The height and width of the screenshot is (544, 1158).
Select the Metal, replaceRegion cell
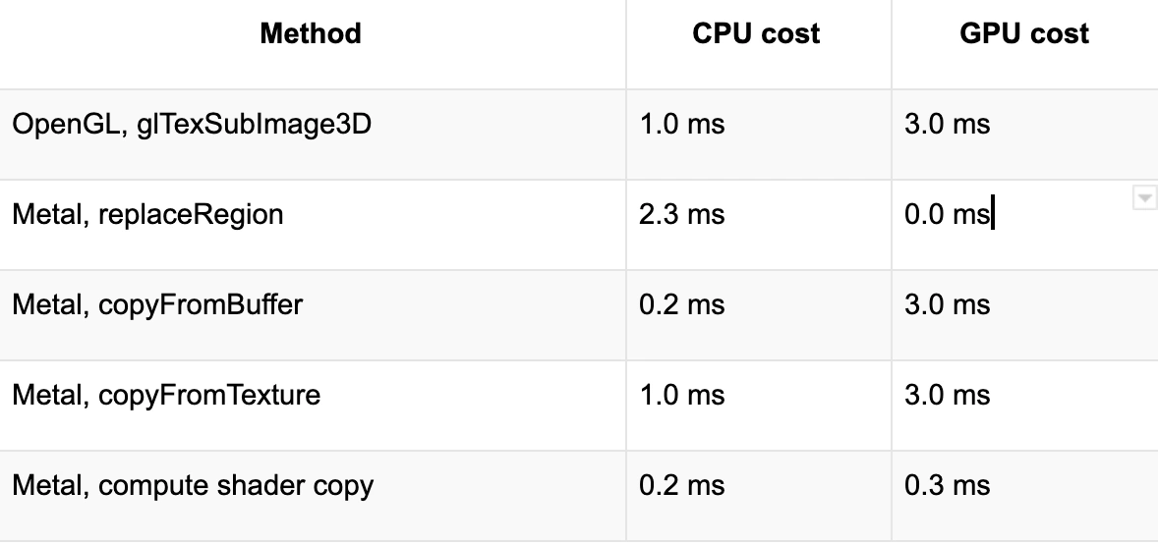pyautogui.click(x=147, y=214)
